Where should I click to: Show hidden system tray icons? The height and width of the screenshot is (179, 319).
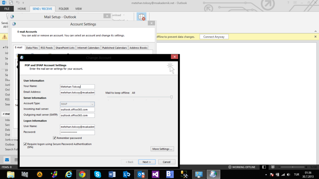[266, 174]
